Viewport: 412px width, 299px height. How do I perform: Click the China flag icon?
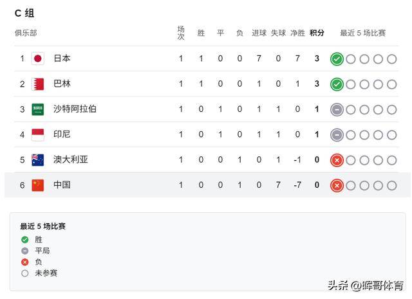[38, 185]
